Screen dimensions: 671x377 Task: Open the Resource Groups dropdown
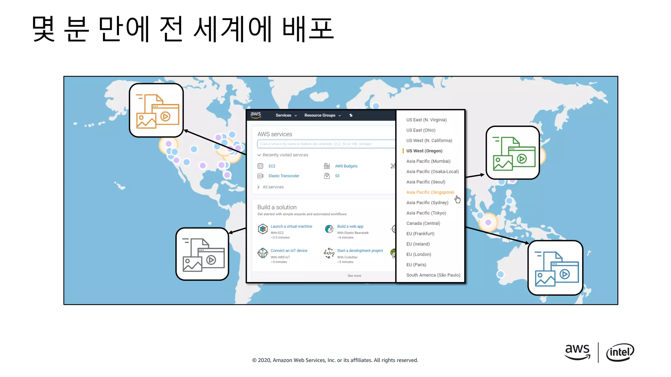(322, 115)
